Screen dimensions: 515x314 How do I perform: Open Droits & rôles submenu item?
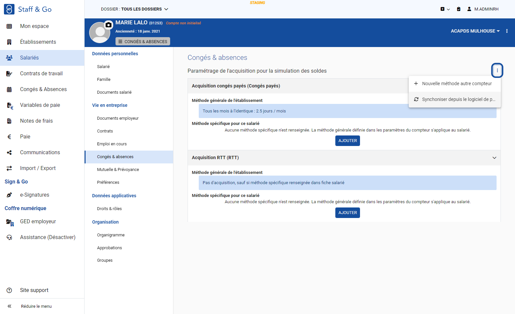(x=129, y=209)
